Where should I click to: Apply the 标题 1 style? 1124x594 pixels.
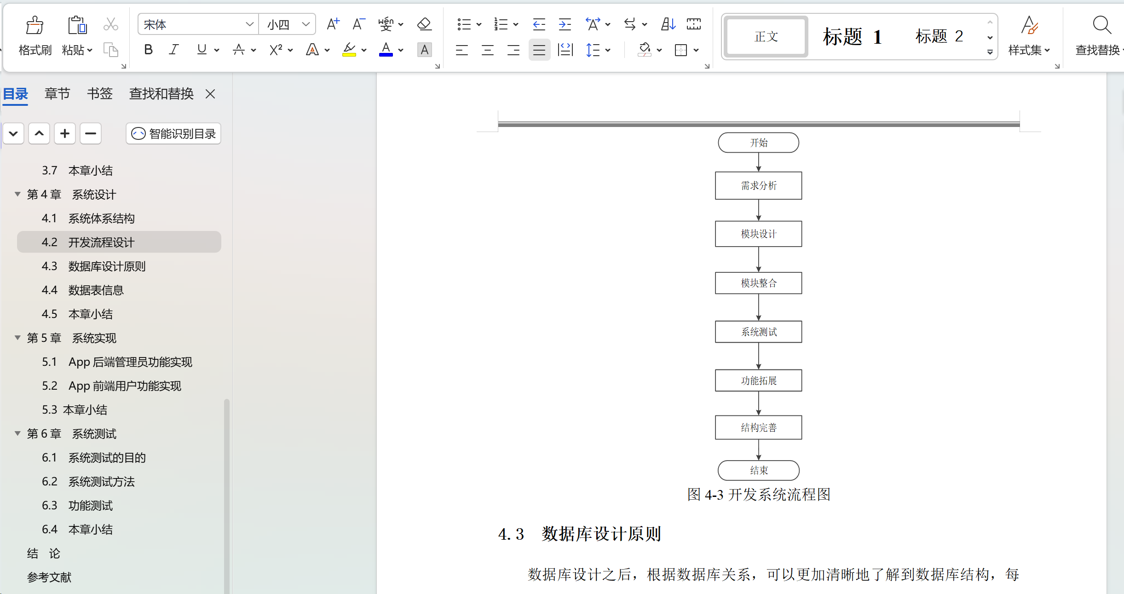tap(853, 36)
